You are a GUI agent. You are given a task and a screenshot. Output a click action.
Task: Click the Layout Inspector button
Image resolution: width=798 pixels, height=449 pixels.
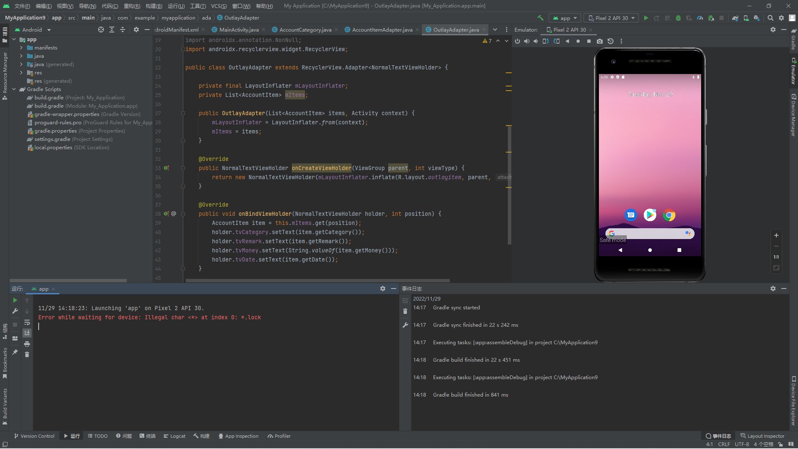[x=762, y=436]
